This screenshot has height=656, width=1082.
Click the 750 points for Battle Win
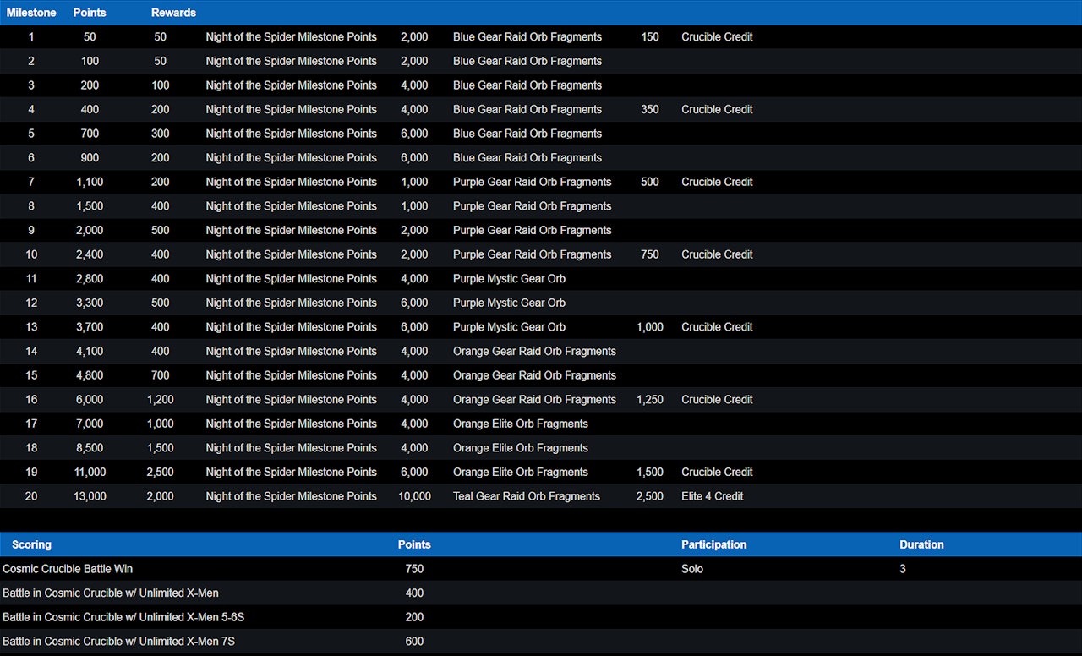pos(414,569)
